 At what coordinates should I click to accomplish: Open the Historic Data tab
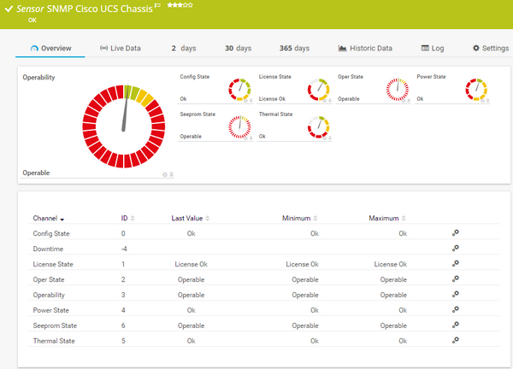365,49
